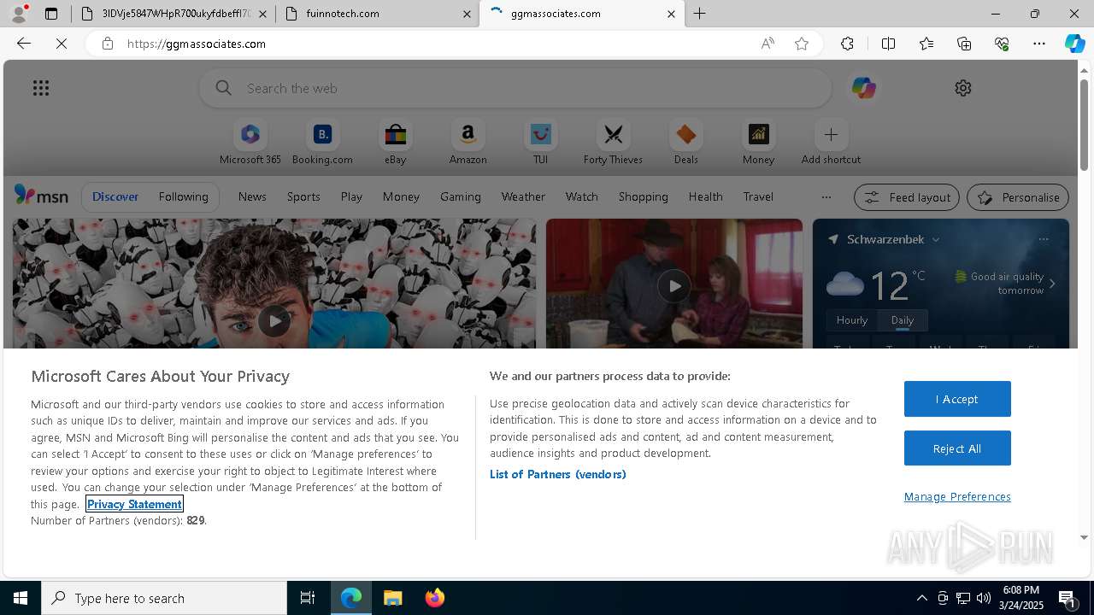The width and height of the screenshot is (1094, 615).
Task: Select the Discover feed tab
Action: pos(115,196)
